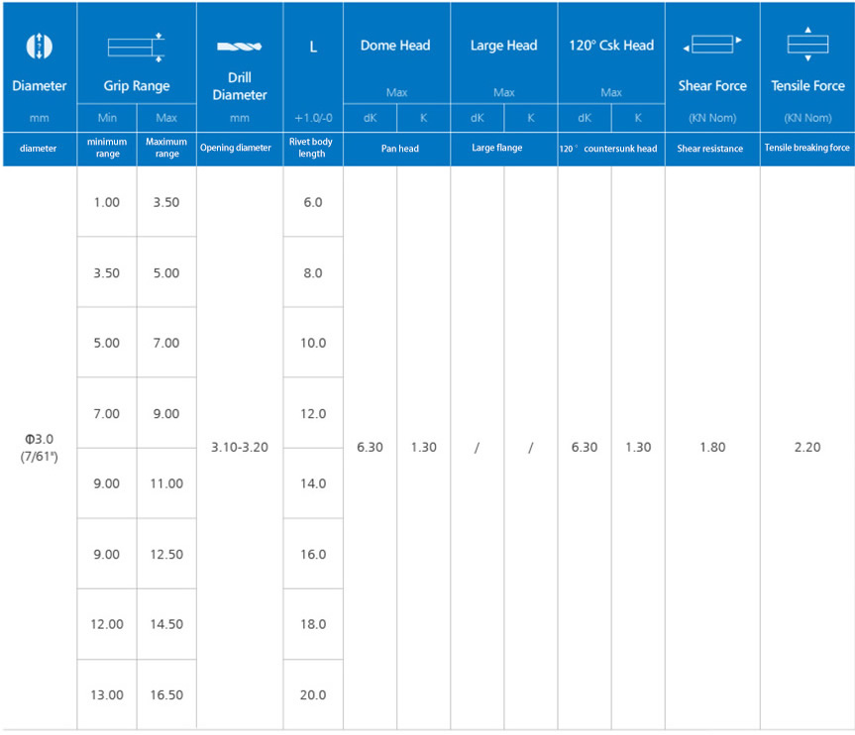Click the 'Opening diameter' label
The image size is (855, 735).
(236, 149)
